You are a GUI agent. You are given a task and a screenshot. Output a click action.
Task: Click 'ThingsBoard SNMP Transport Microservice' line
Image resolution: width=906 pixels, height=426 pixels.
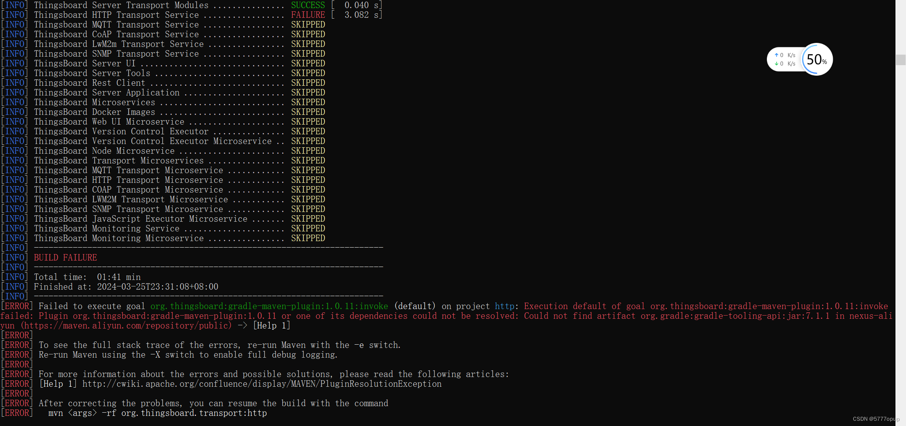163,209
